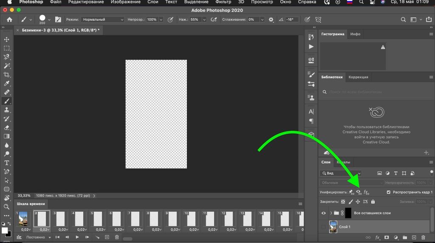Select the Crop tool
This screenshot has width=435, height=243.
[7, 75]
